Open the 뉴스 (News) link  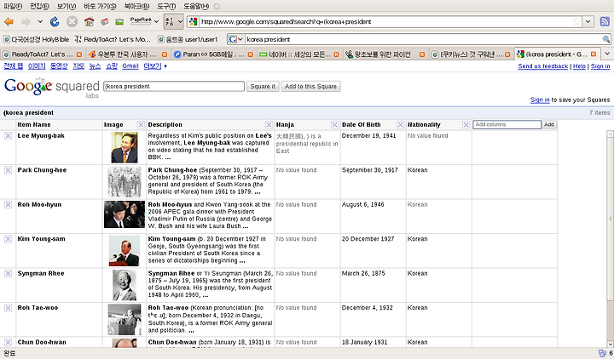(x=95, y=66)
